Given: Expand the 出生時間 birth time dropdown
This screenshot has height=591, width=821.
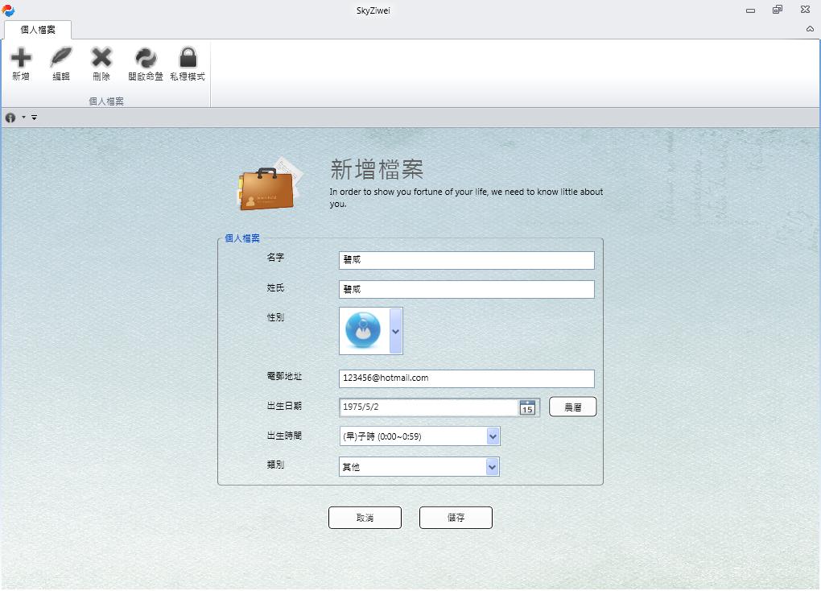Looking at the screenshot, I should pos(493,436).
